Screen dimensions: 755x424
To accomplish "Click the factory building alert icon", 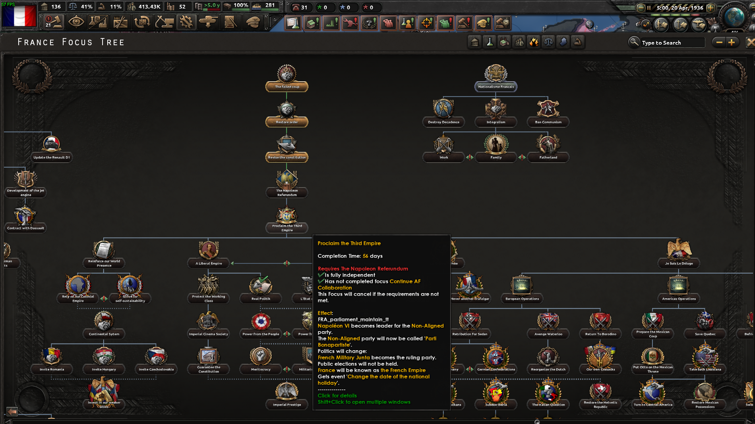I will click(312, 23).
